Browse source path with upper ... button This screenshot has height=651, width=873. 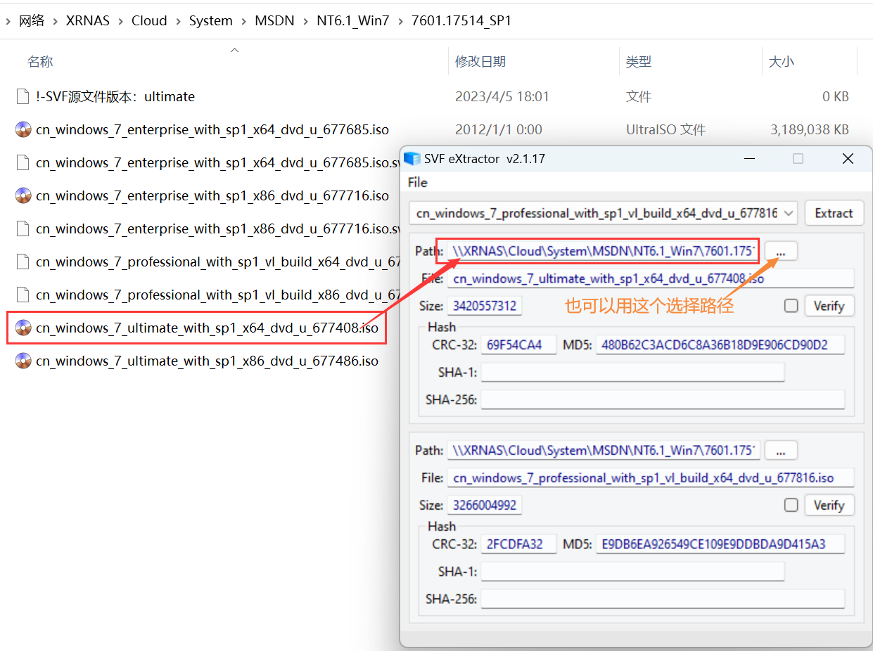(x=781, y=251)
